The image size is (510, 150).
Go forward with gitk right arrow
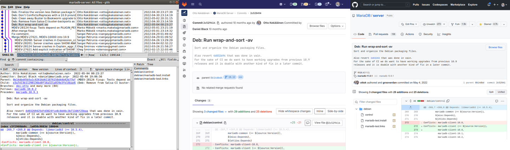pyautogui.click(x=86, y=55)
